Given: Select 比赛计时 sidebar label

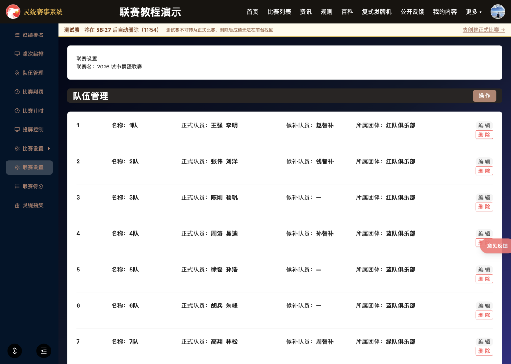Looking at the screenshot, I should pyautogui.click(x=33, y=110).
